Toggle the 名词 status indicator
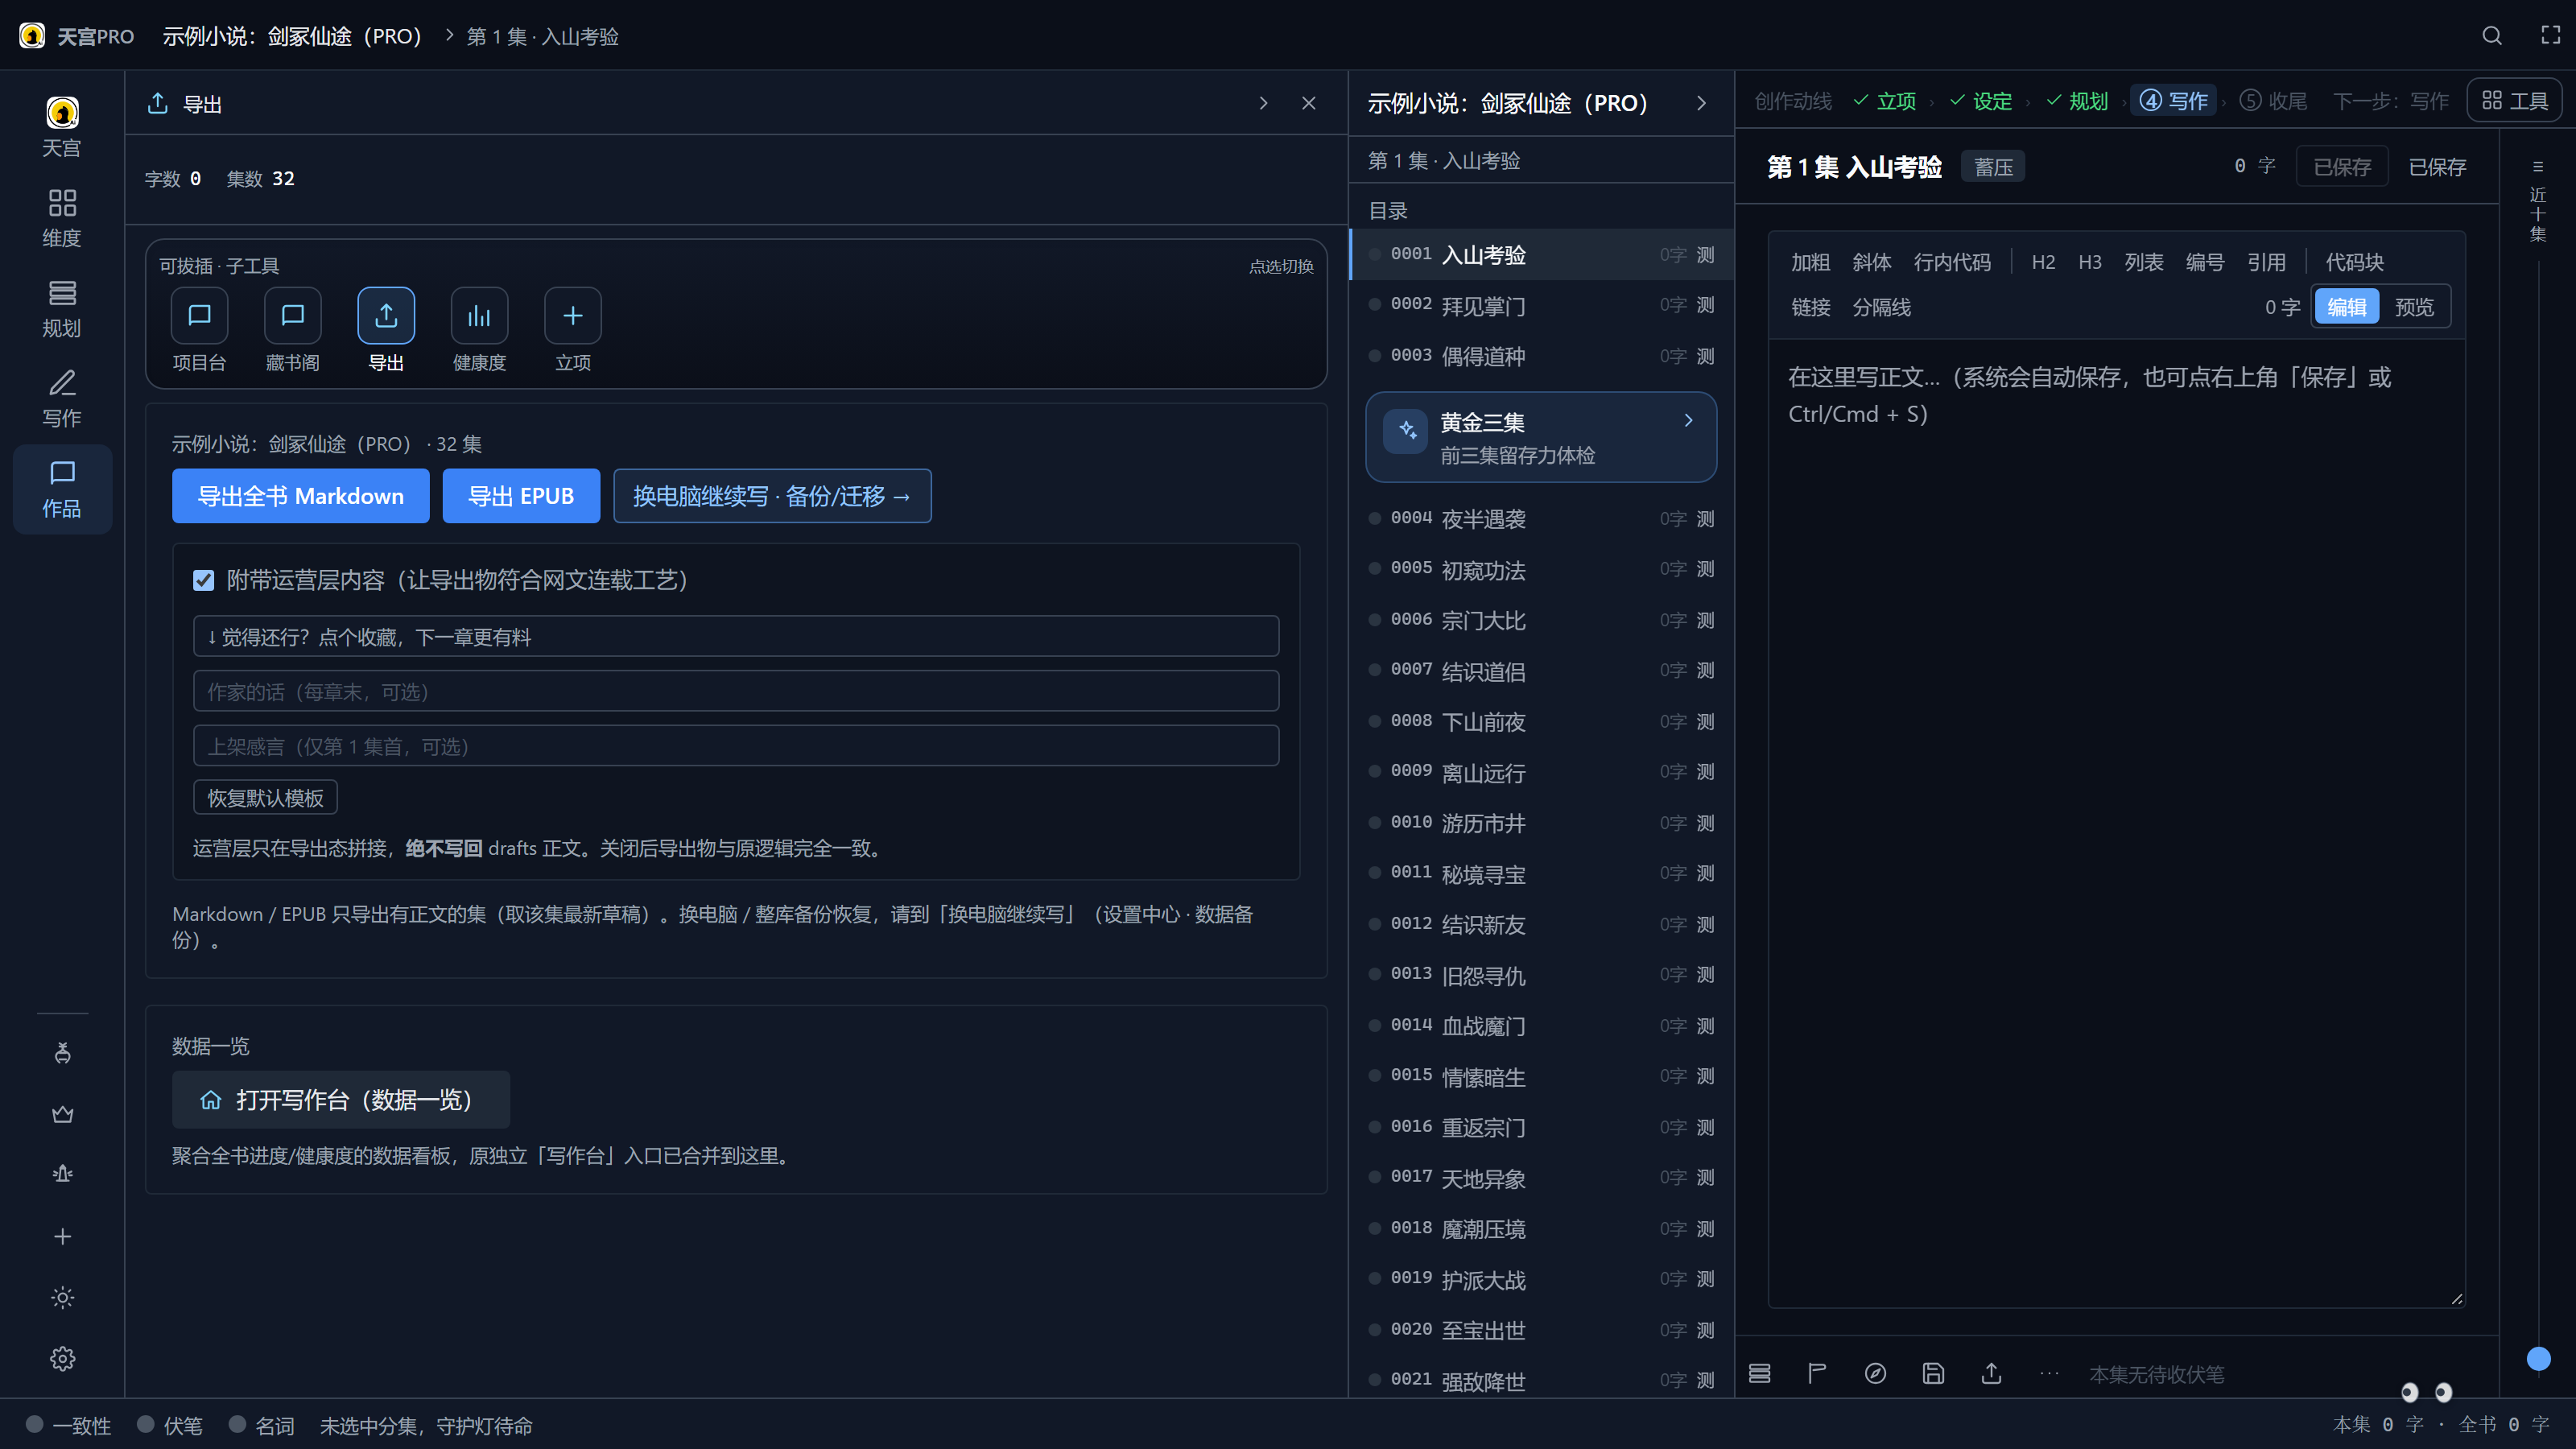This screenshot has height=1449, width=2576. (x=262, y=1425)
